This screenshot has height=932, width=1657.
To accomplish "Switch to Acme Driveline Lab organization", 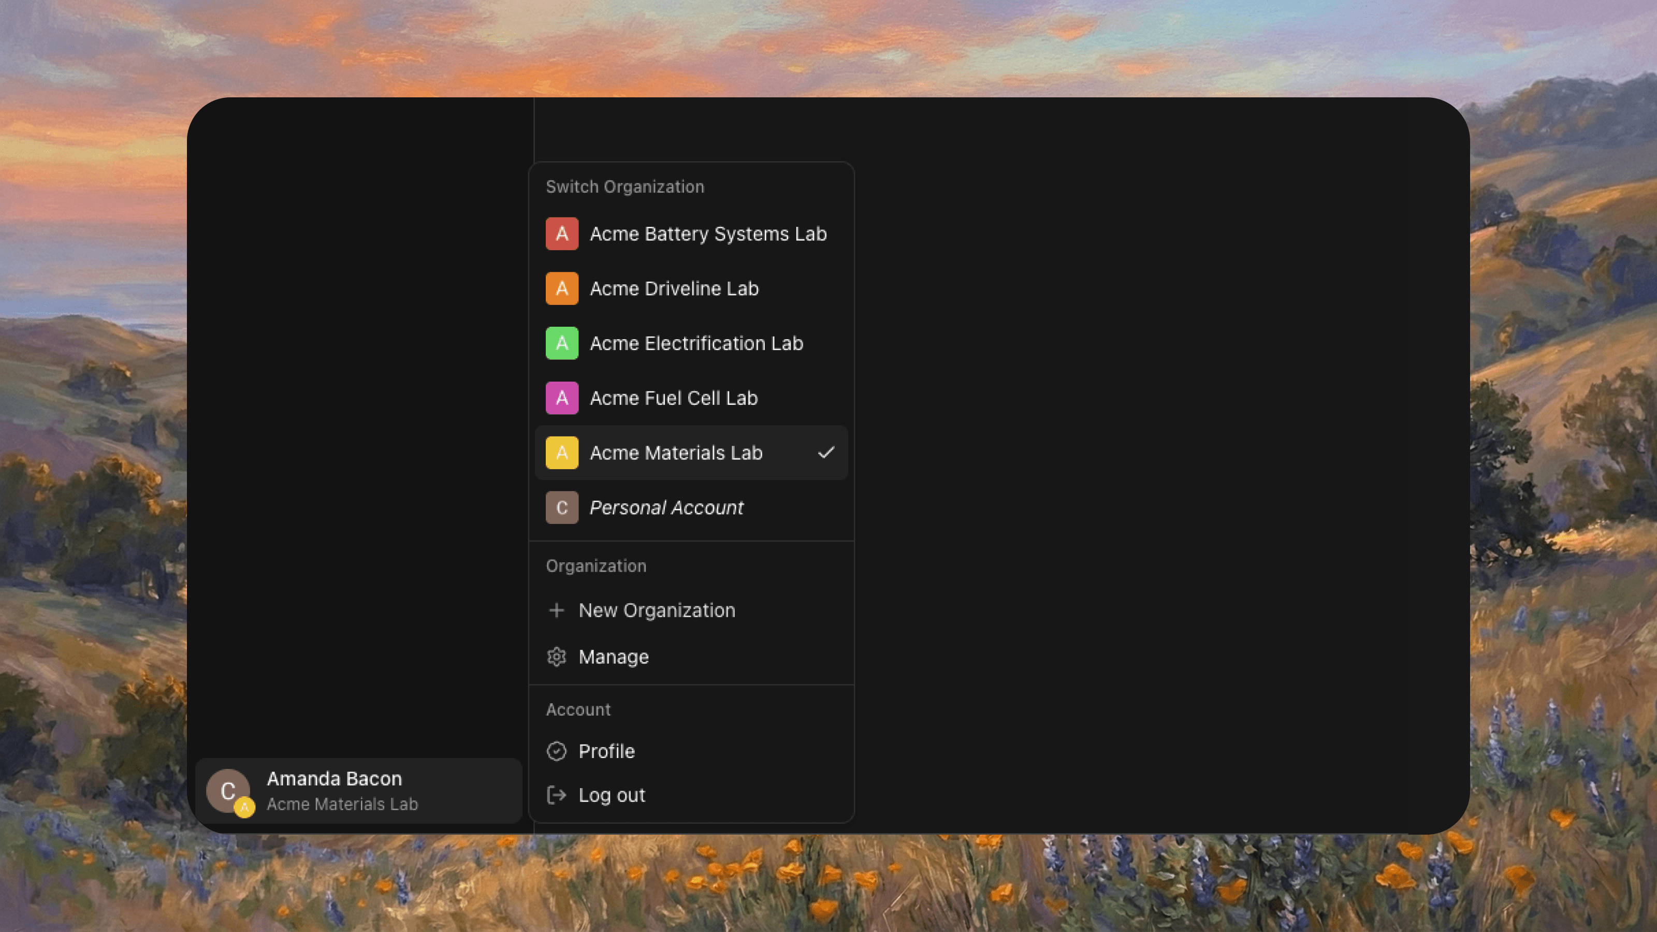I will 674,288.
